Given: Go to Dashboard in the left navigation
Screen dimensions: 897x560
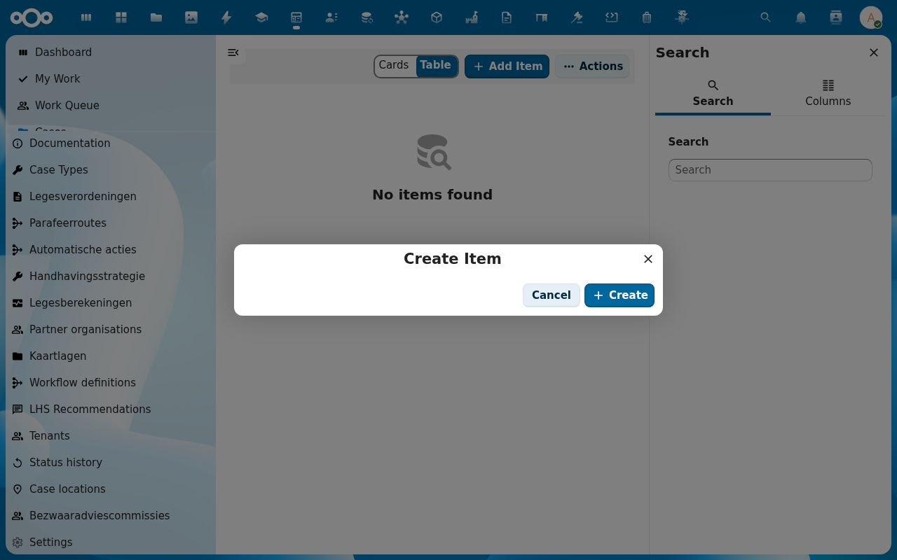Looking at the screenshot, I should point(111,52).
